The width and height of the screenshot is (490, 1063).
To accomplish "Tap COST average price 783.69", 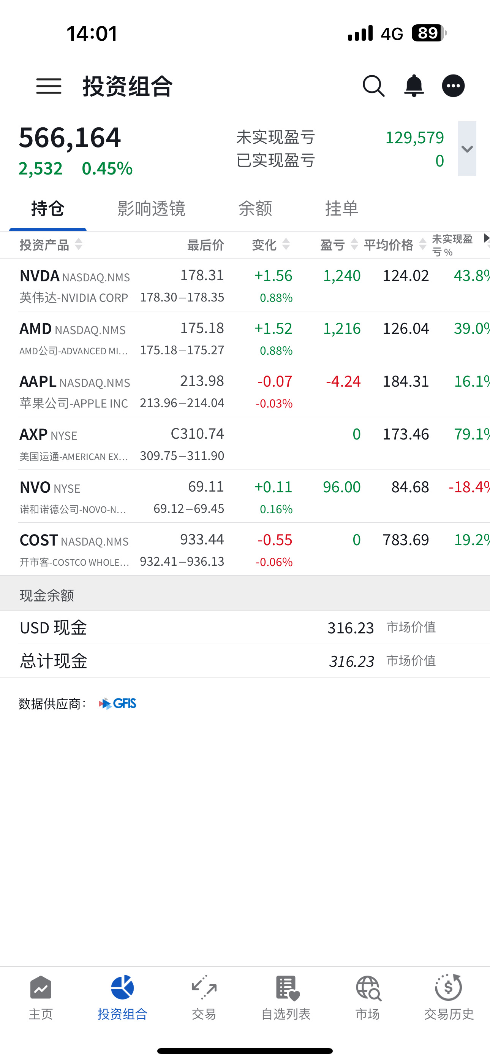I will pos(406,540).
